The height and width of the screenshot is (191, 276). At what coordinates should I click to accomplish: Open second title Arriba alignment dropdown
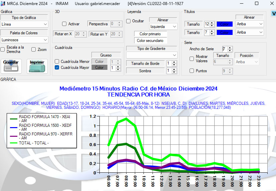[x=250, y=32]
